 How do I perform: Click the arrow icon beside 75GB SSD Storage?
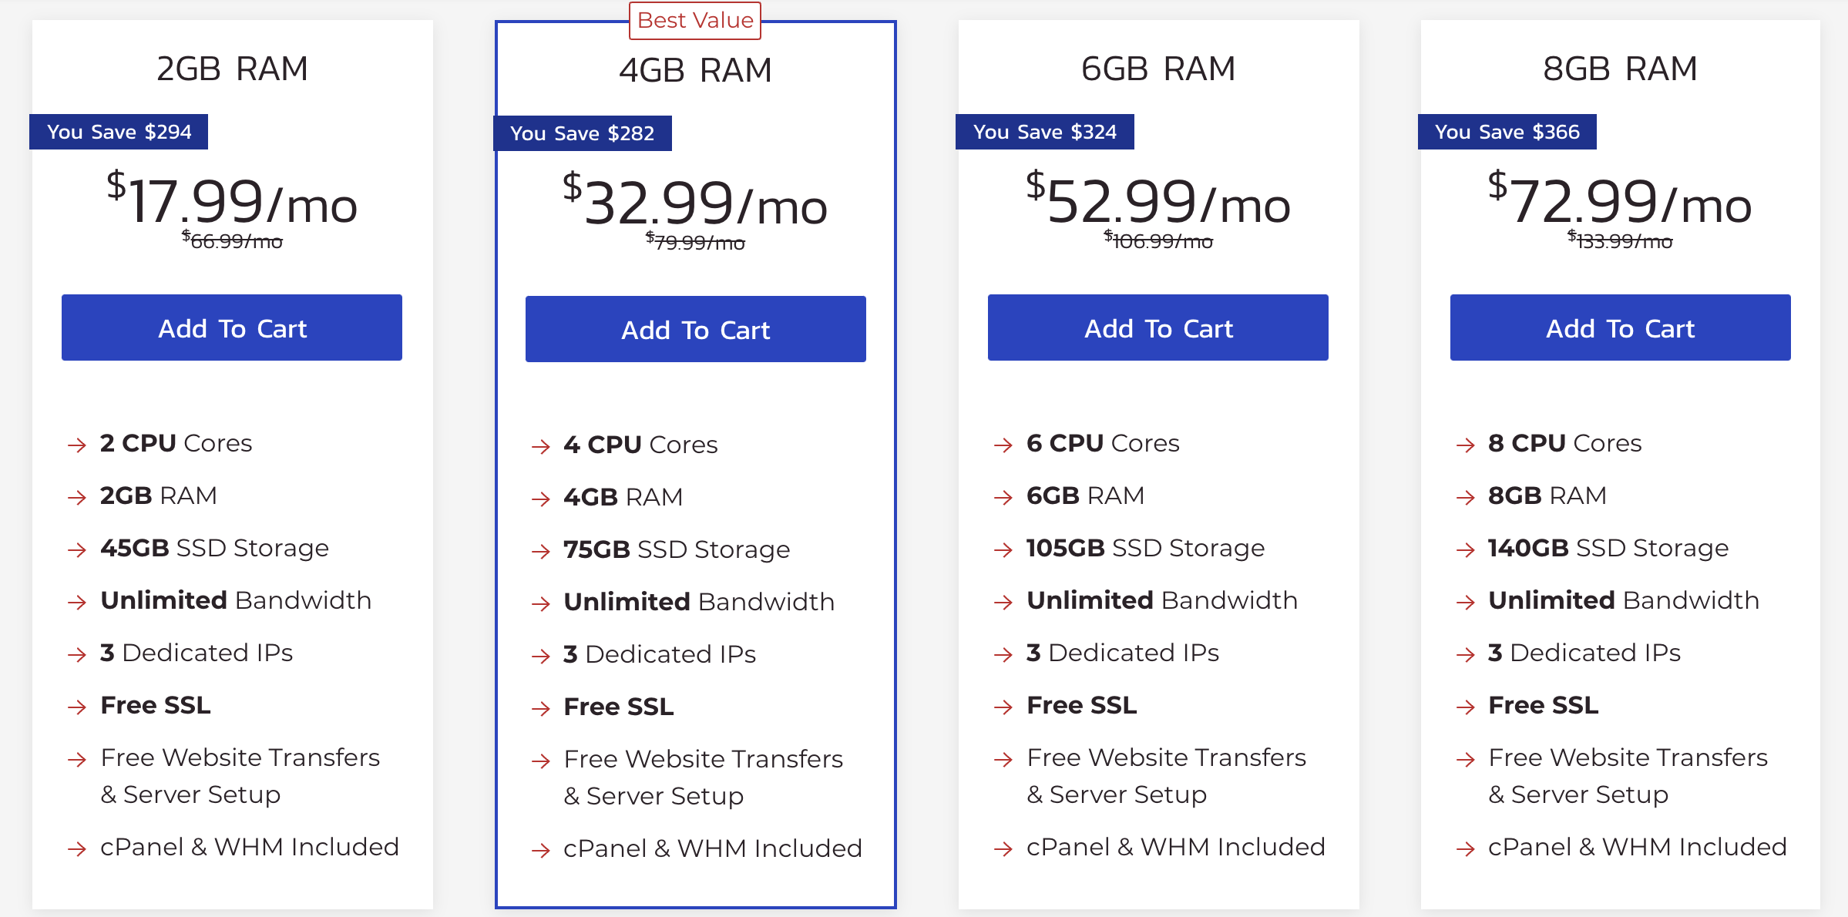pos(540,551)
